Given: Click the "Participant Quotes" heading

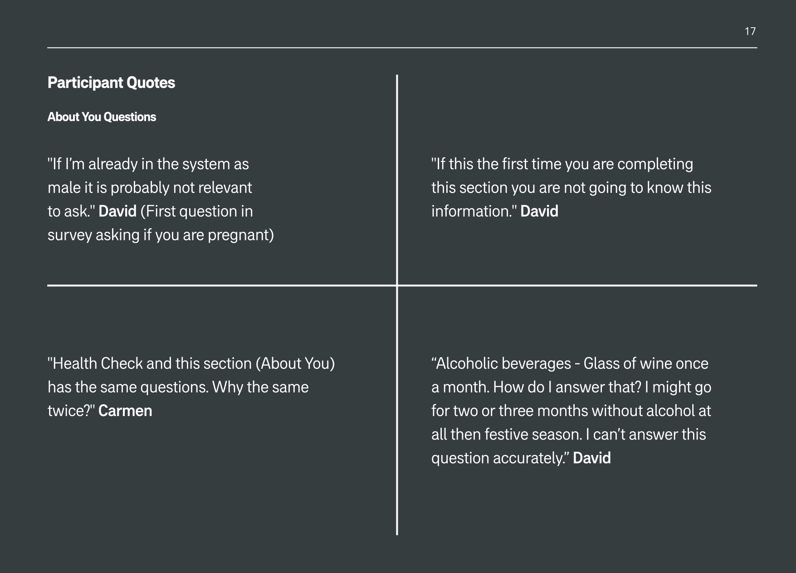Looking at the screenshot, I should 111,83.
